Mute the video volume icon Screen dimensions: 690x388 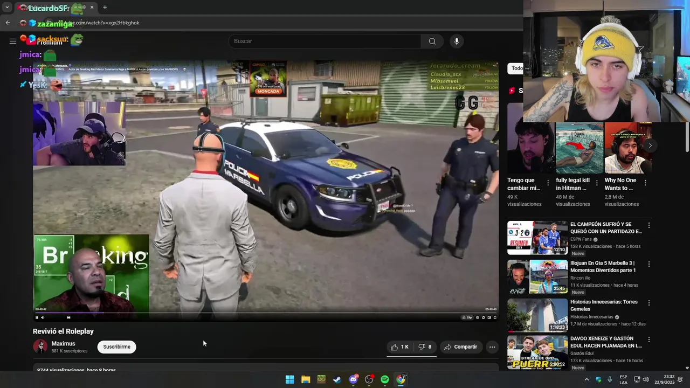[x=43, y=317]
